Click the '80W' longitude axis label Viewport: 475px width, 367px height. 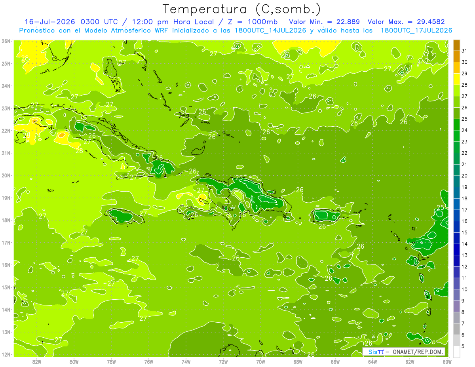pyautogui.click(x=74, y=362)
